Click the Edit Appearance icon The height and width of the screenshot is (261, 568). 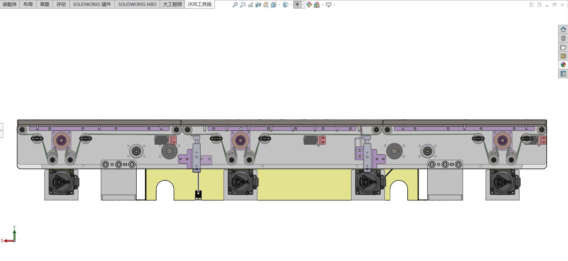[x=309, y=5]
